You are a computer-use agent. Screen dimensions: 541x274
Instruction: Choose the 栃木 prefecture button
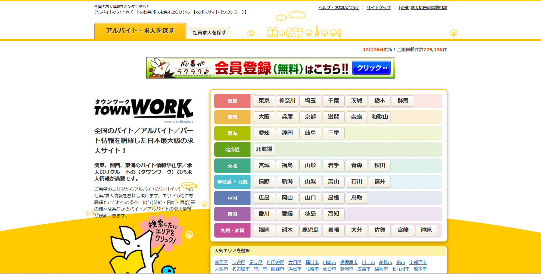click(380, 101)
